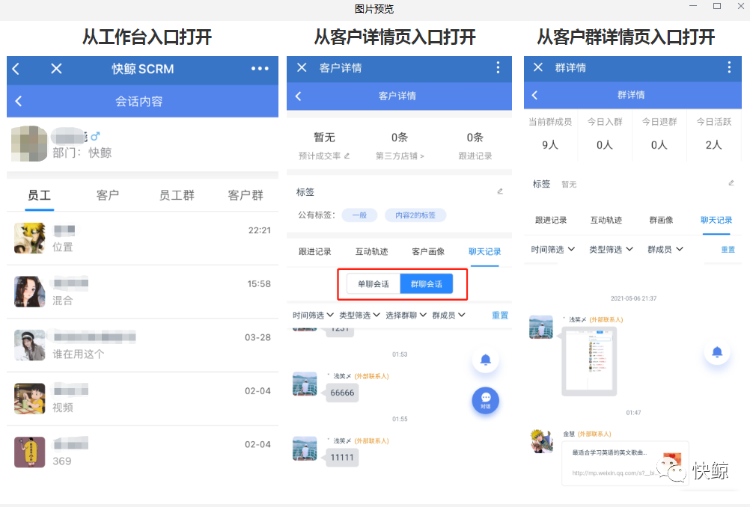Expand 类型筛选 dropdown in 群详情
The height and width of the screenshot is (507, 750).
(x=611, y=249)
